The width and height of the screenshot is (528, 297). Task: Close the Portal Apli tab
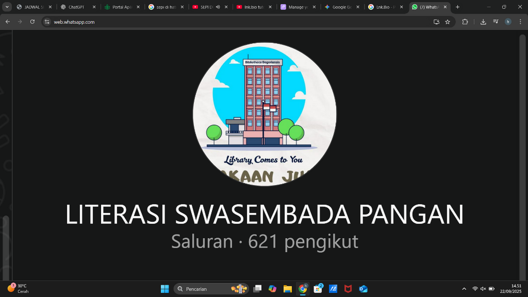click(138, 7)
